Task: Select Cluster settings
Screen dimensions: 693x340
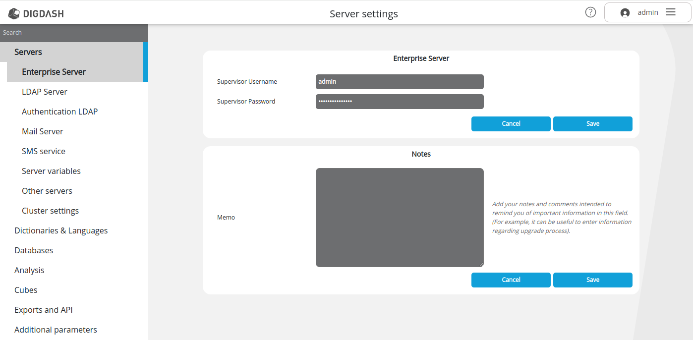Action: (x=50, y=211)
